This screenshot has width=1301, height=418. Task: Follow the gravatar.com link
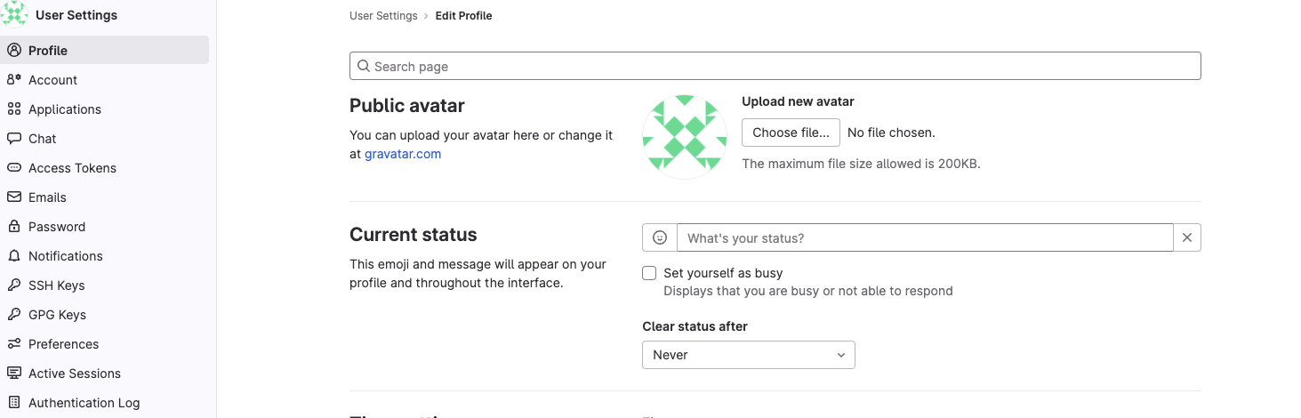403,154
